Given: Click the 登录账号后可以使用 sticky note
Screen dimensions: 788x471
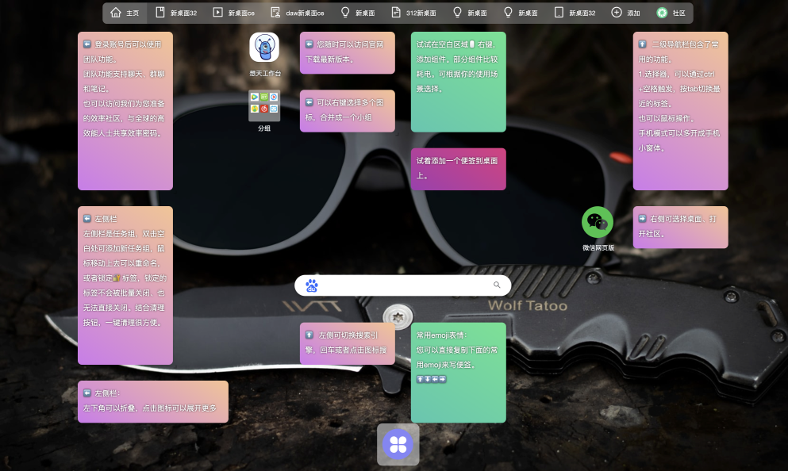Looking at the screenshot, I should point(125,111).
